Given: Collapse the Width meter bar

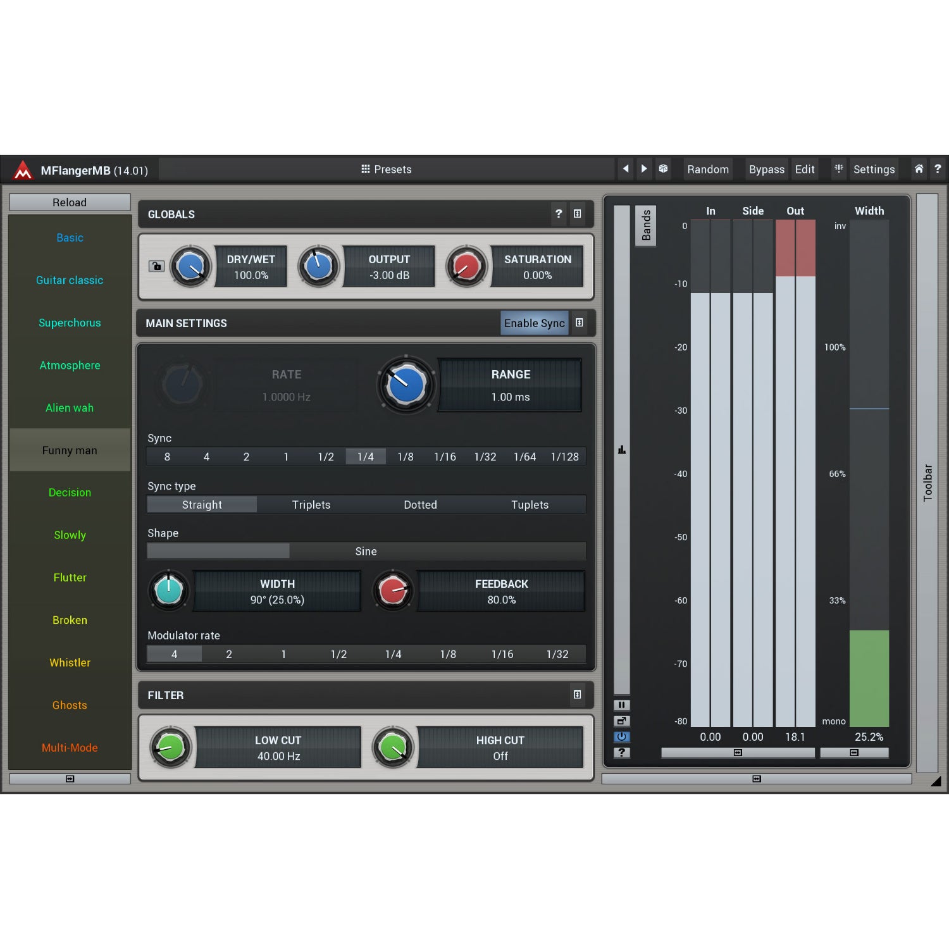Looking at the screenshot, I should (854, 753).
